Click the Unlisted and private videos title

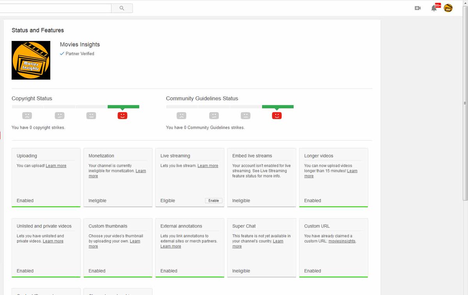44,226
